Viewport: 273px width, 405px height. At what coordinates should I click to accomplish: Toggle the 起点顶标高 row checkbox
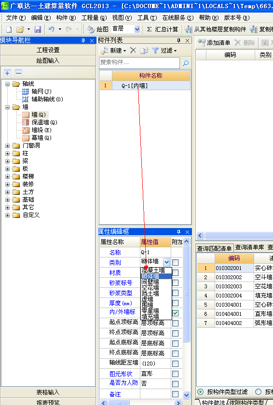pyautogui.click(x=176, y=323)
